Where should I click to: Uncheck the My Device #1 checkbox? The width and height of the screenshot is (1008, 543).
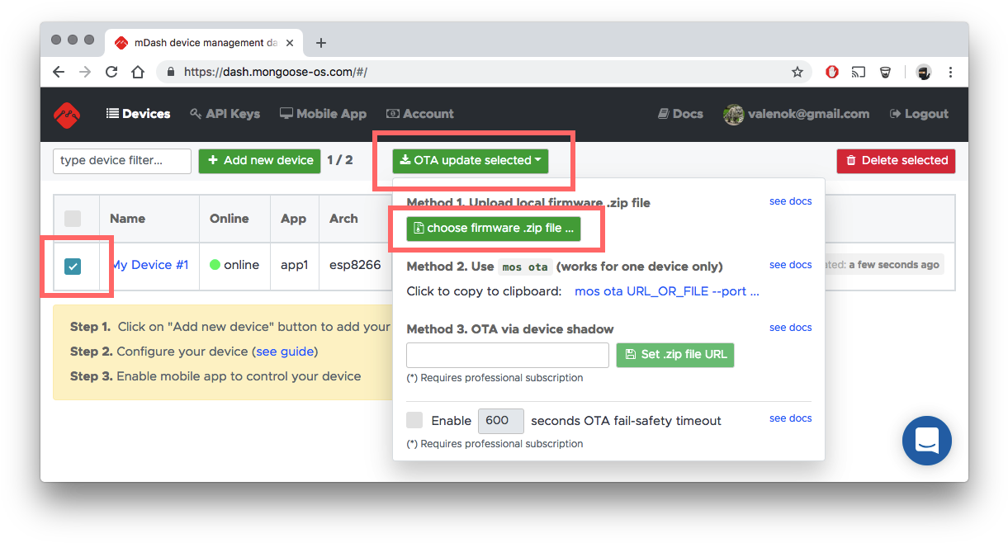tap(73, 266)
